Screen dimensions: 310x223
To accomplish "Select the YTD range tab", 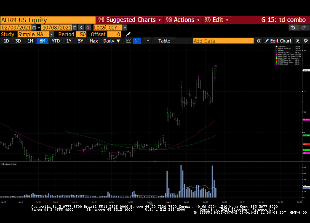I will point(56,41).
